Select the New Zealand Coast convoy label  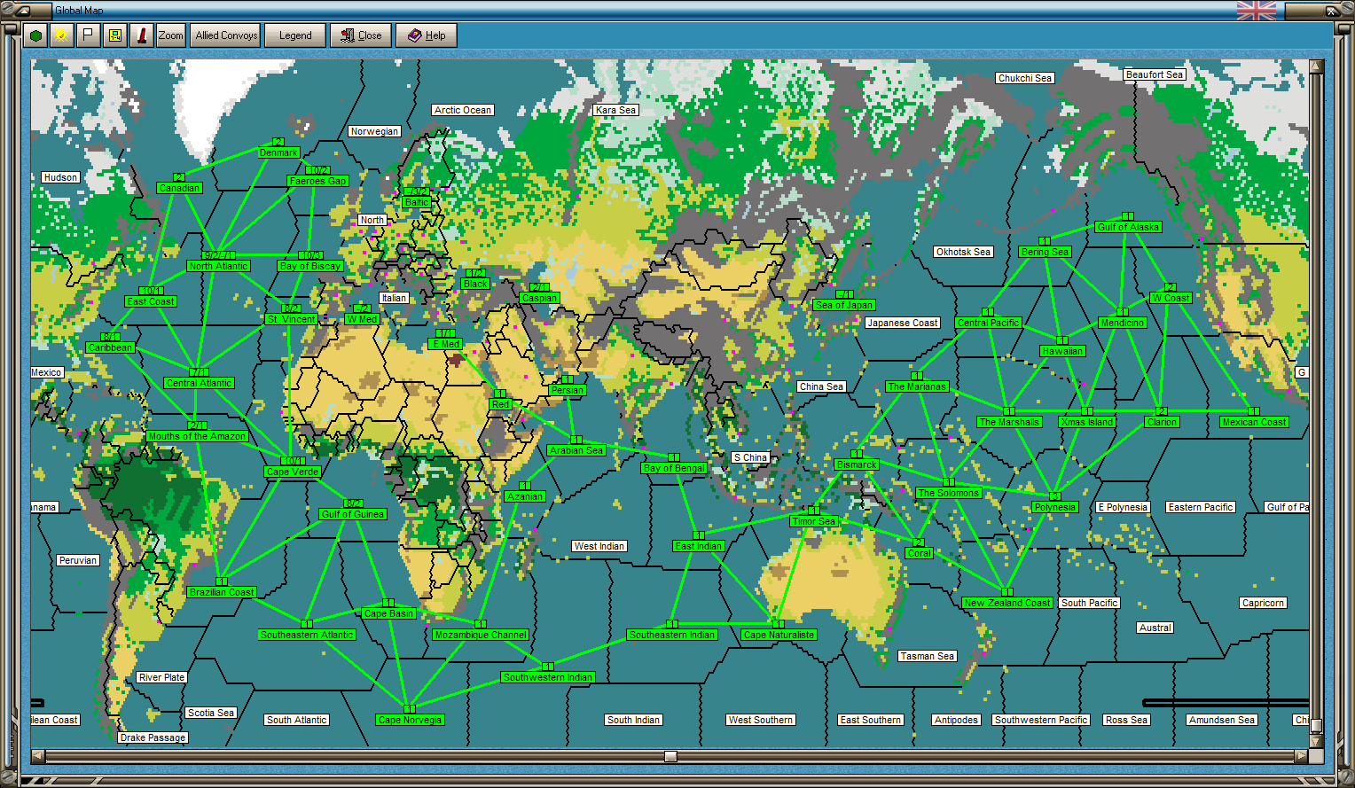coord(1007,603)
